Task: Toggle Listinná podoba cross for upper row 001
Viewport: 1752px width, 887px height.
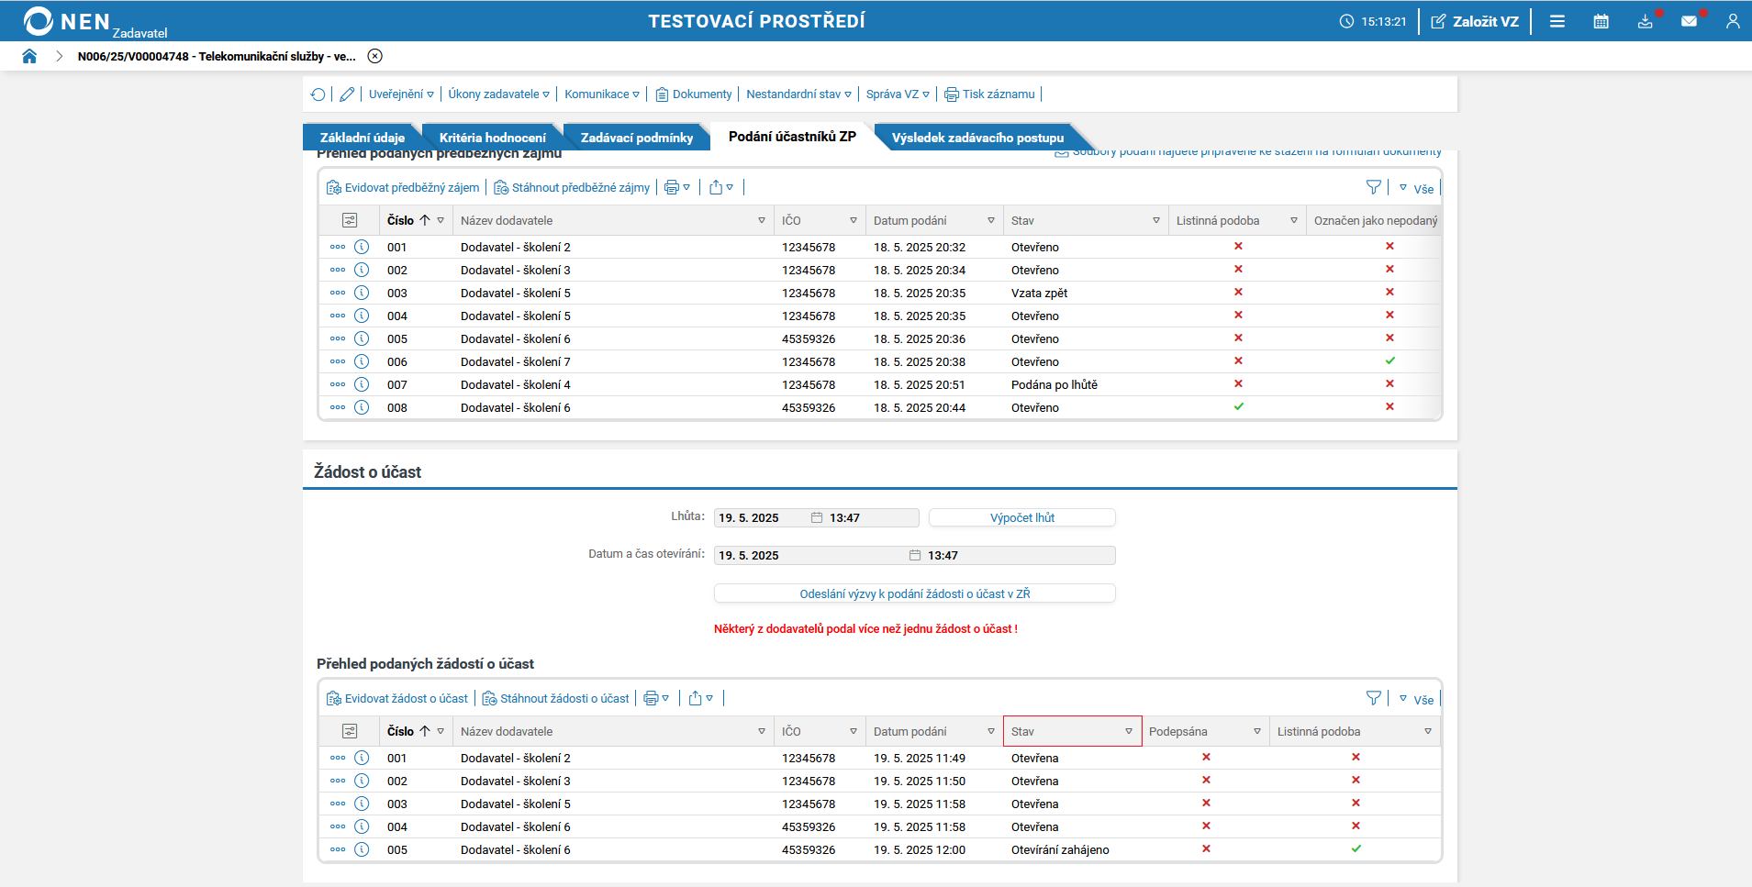Action: (1238, 247)
